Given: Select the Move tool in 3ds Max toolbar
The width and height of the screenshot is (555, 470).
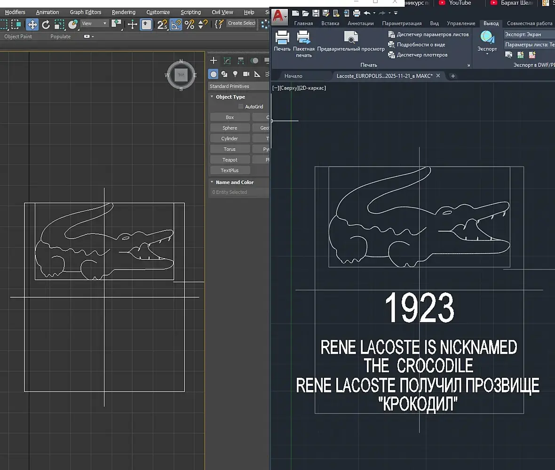Looking at the screenshot, I should click(32, 24).
